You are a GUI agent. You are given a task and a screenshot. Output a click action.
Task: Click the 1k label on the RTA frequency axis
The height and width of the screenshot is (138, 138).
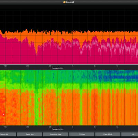72,66
